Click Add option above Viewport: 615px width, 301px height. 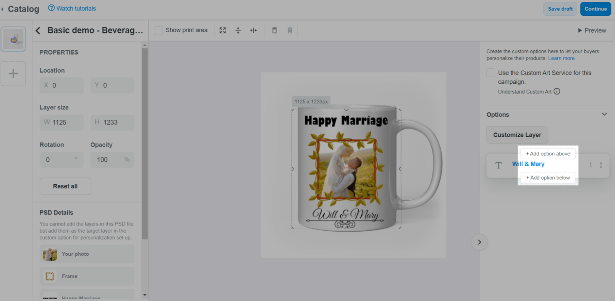coord(548,154)
